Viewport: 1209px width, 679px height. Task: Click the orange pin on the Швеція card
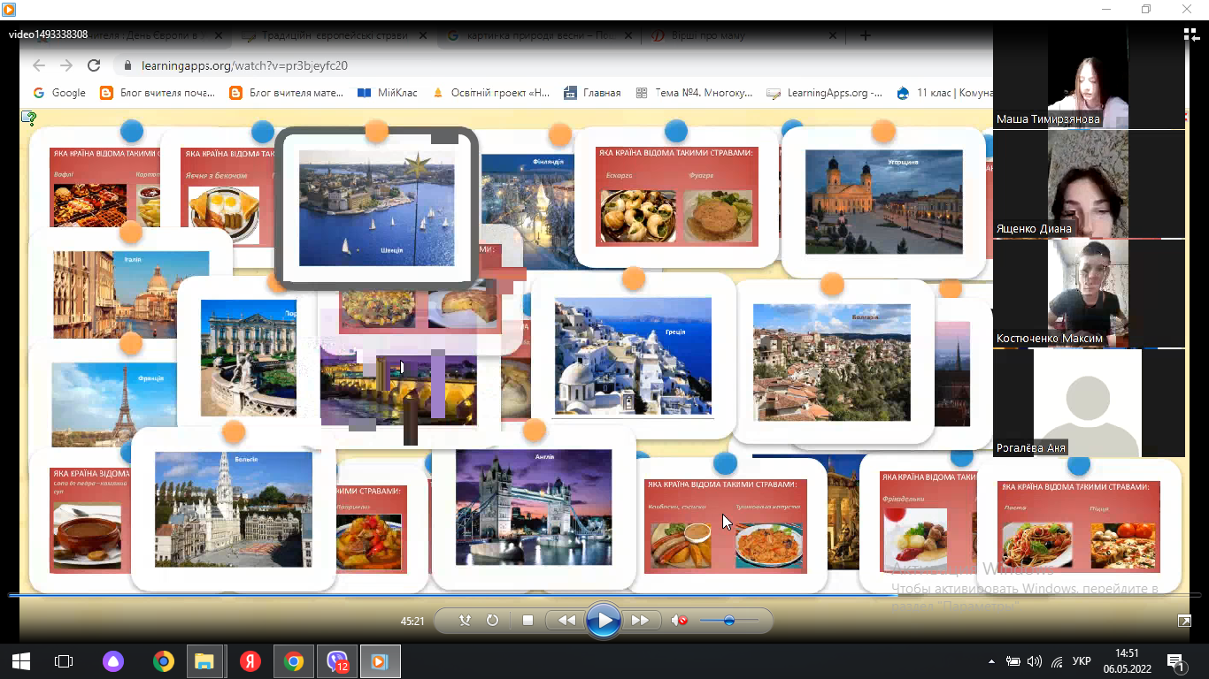[x=376, y=131]
